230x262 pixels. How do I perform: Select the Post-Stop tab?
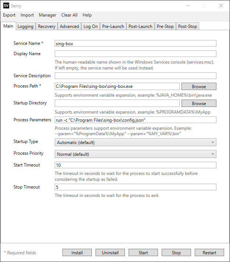tap(188, 26)
